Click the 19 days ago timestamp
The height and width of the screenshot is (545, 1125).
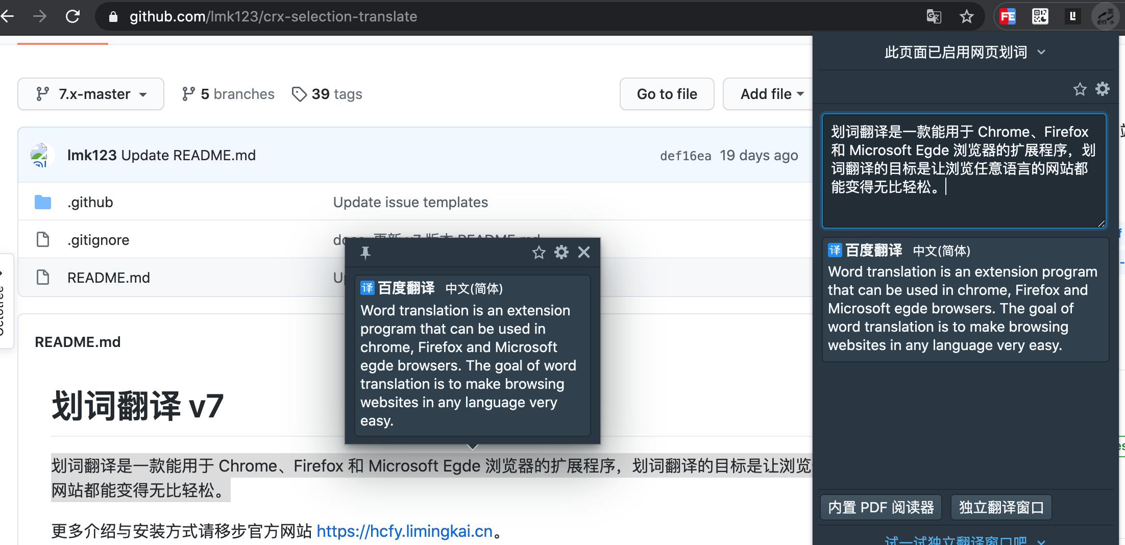pos(759,155)
